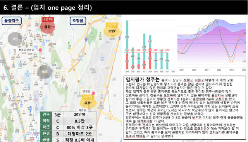The image size is (248, 142).
Task: Click the blue location pin on left map
Action: pos(31,108)
